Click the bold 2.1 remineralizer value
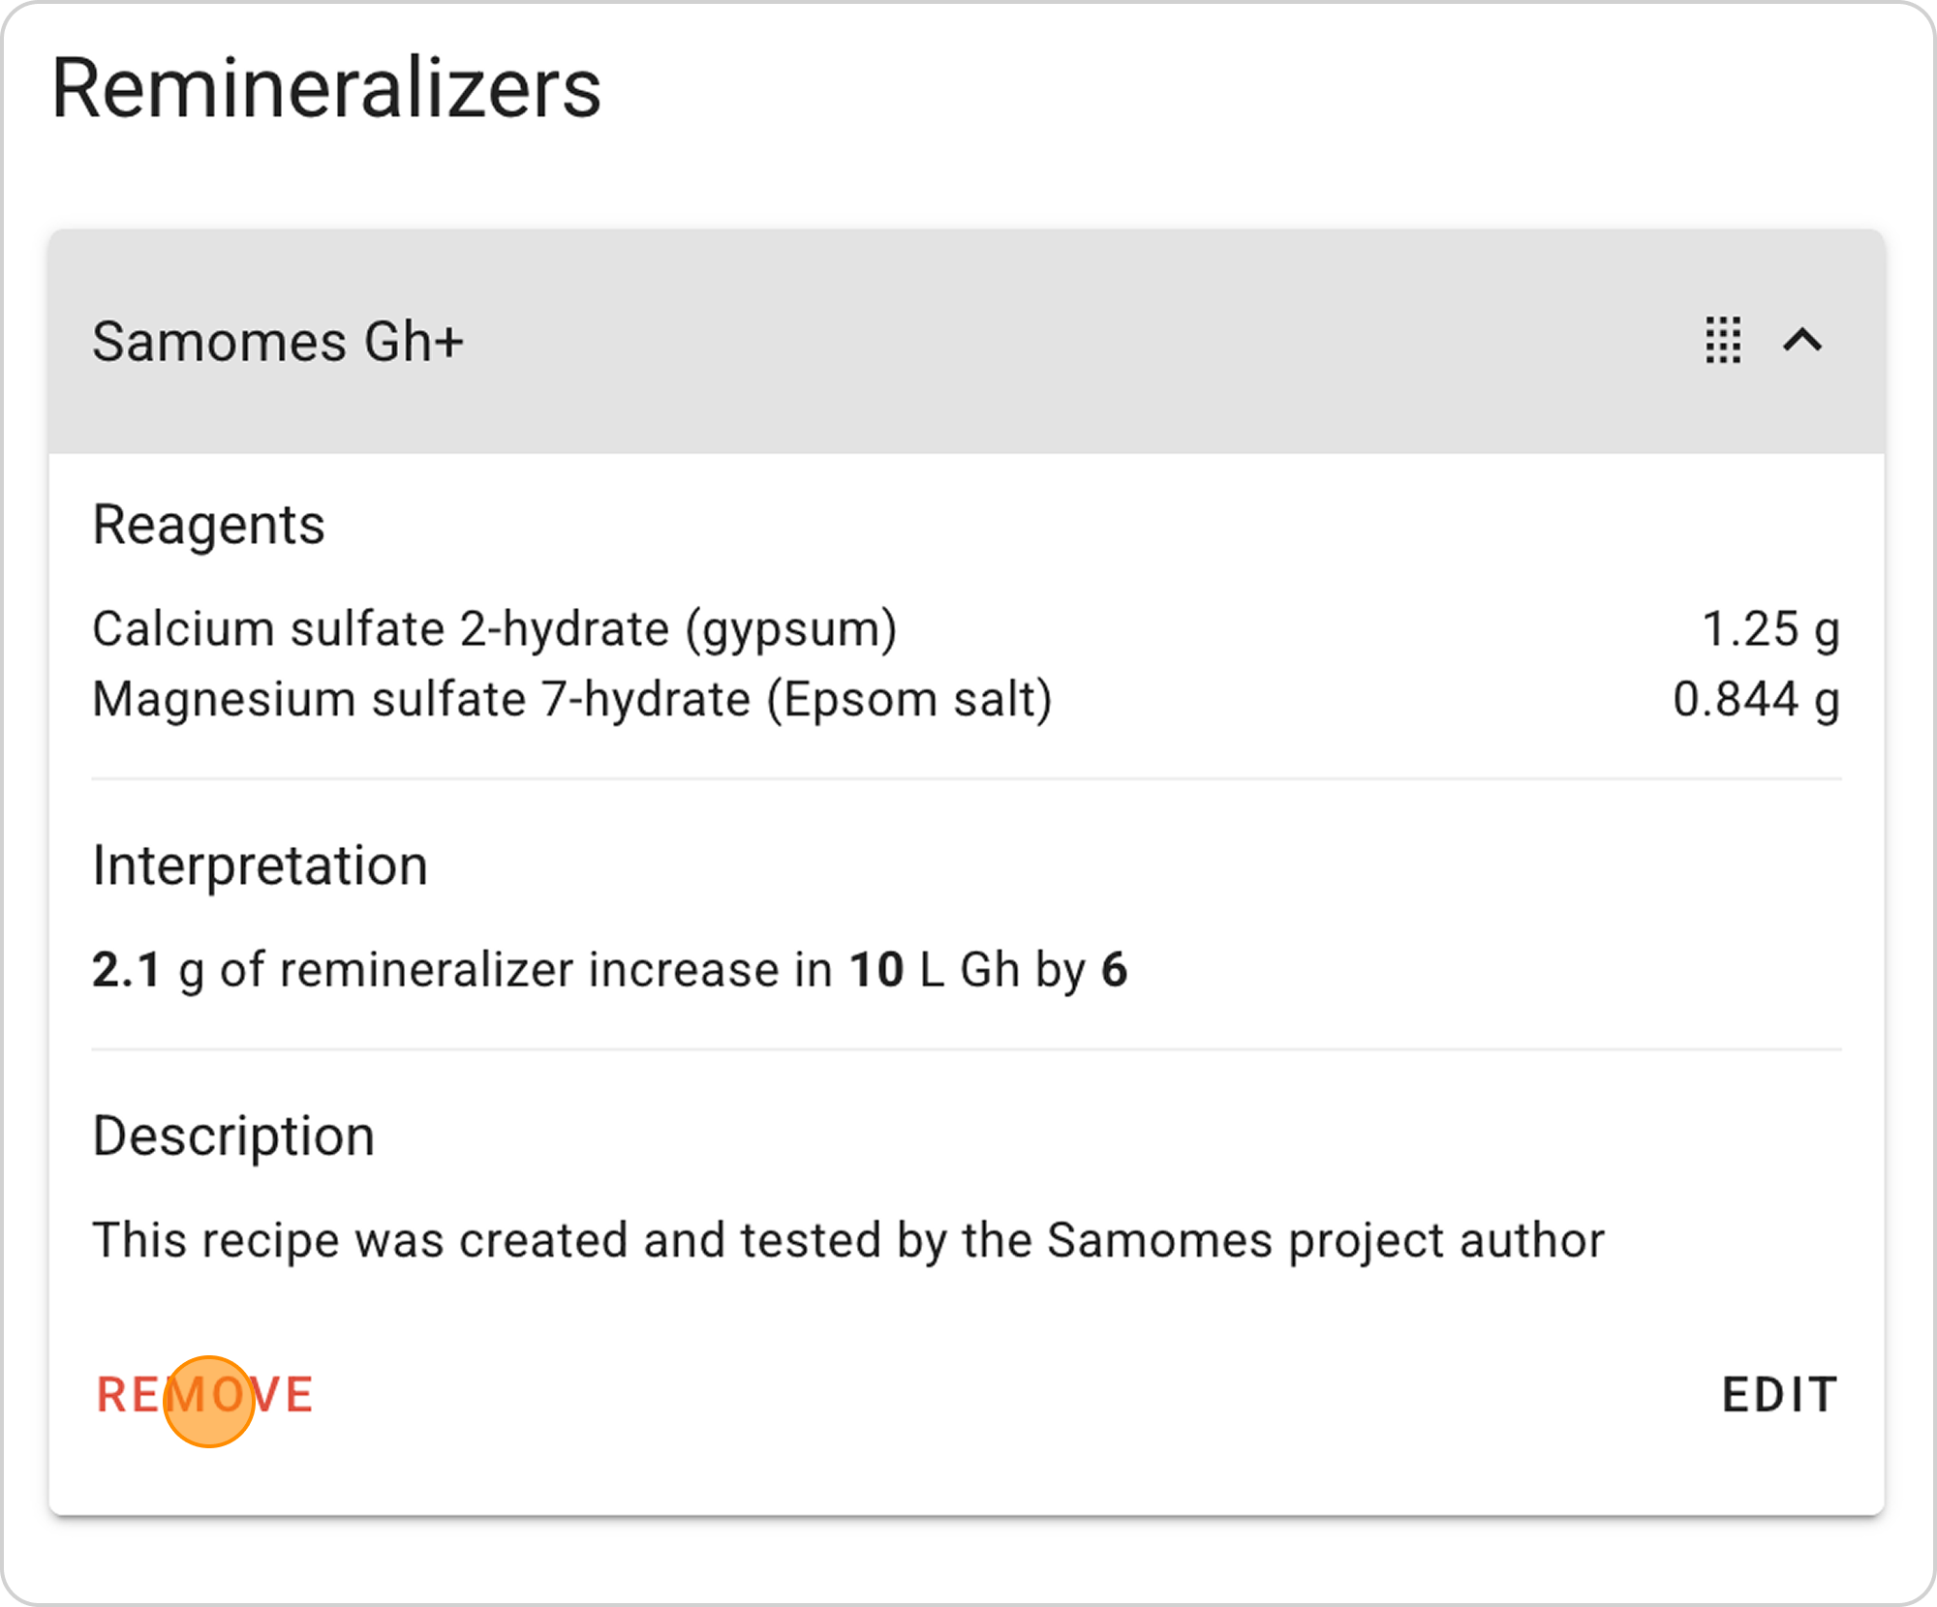The width and height of the screenshot is (1937, 1607). point(126,970)
